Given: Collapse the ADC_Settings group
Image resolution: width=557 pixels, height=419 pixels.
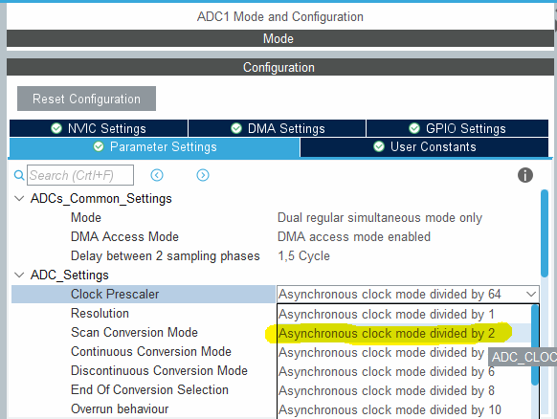Looking at the screenshot, I should (19, 275).
